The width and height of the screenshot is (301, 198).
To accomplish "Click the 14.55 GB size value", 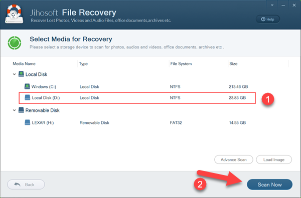I will tap(237, 122).
